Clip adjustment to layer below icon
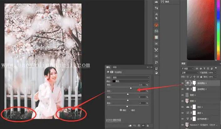Viewport: 221px width, 129px height. point(130,126)
